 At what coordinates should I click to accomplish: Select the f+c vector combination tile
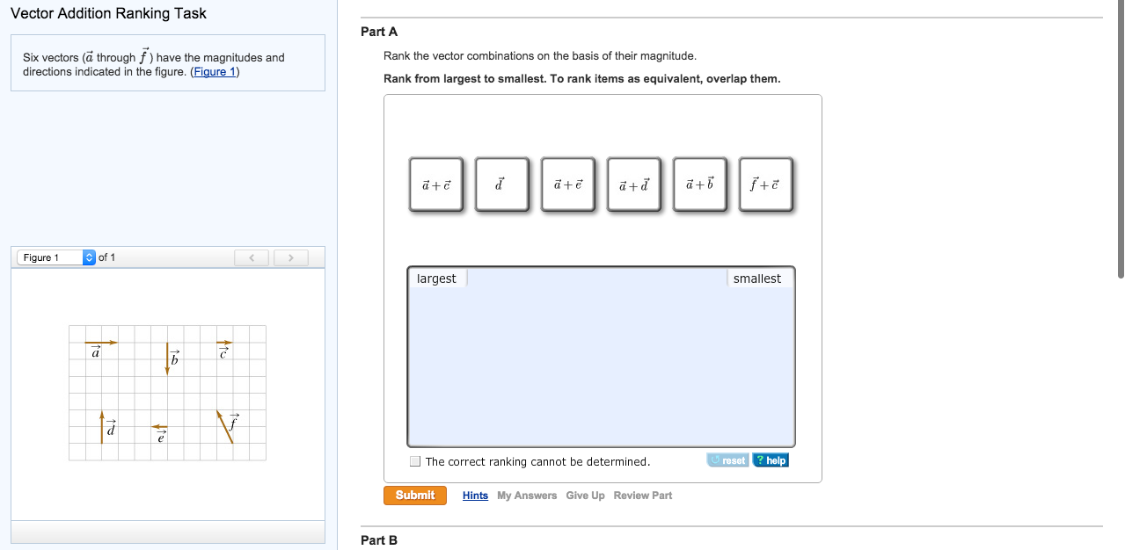point(765,185)
